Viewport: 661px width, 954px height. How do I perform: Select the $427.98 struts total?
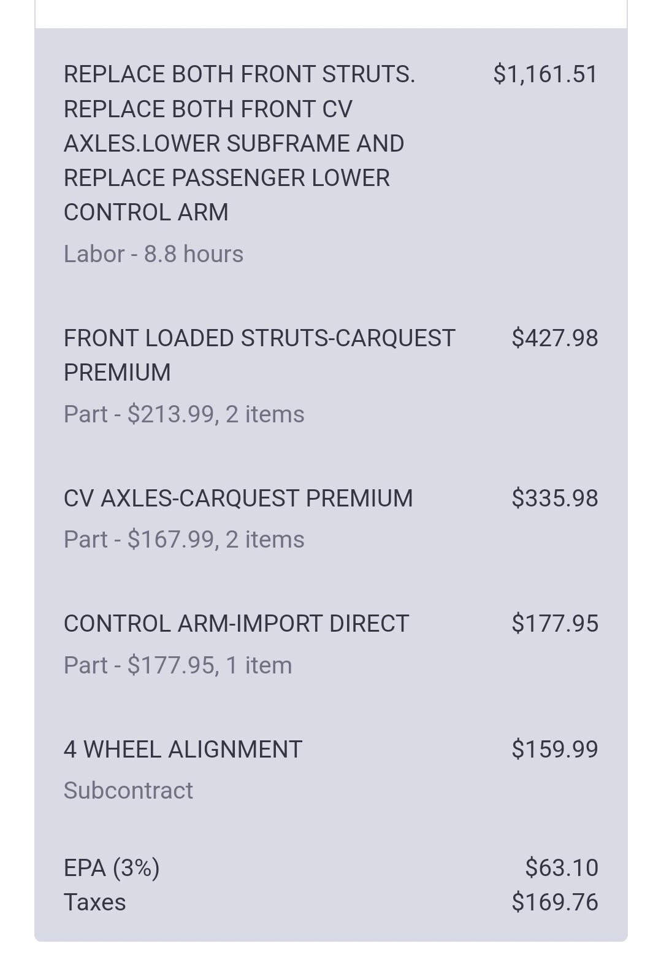click(x=554, y=338)
